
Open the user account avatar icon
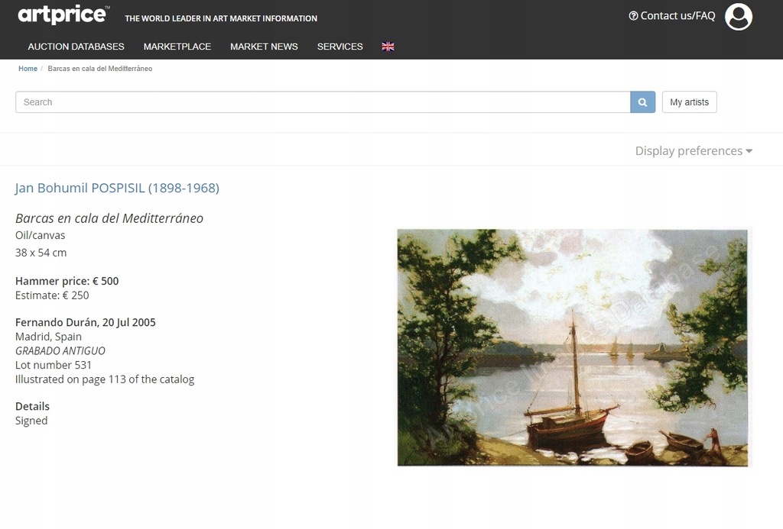pyautogui.click(x=739, y=17)
